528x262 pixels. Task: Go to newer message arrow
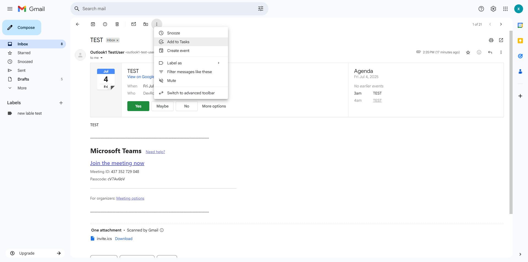point(490,24)
